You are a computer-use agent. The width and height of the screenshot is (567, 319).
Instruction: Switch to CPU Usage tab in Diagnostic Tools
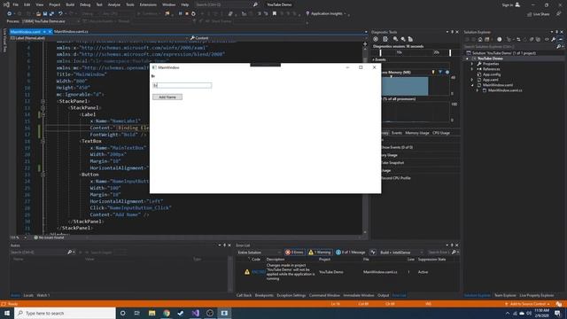click(441, 133)
